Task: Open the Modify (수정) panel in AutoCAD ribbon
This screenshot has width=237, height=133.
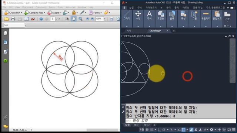Action: coord(138,18)
